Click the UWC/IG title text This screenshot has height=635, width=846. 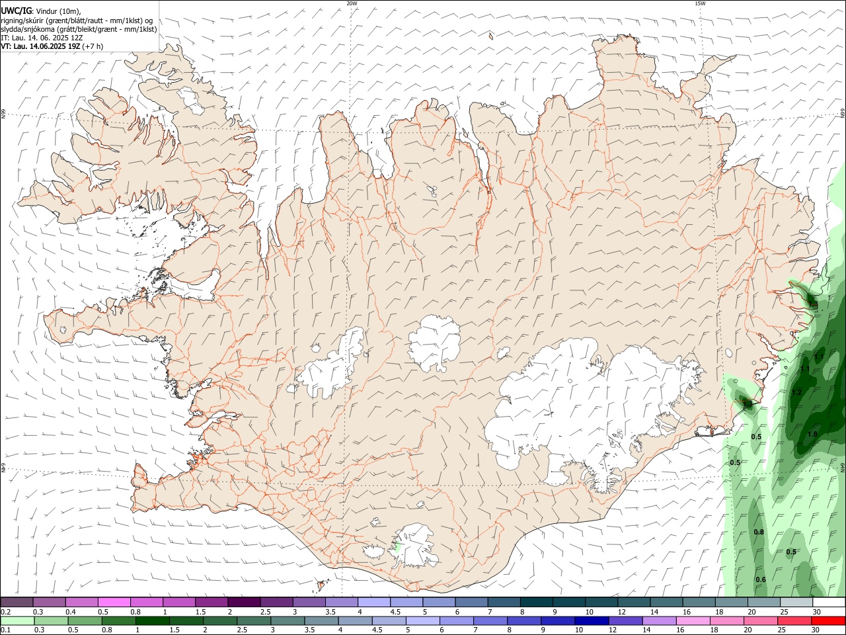click(15, 11)
